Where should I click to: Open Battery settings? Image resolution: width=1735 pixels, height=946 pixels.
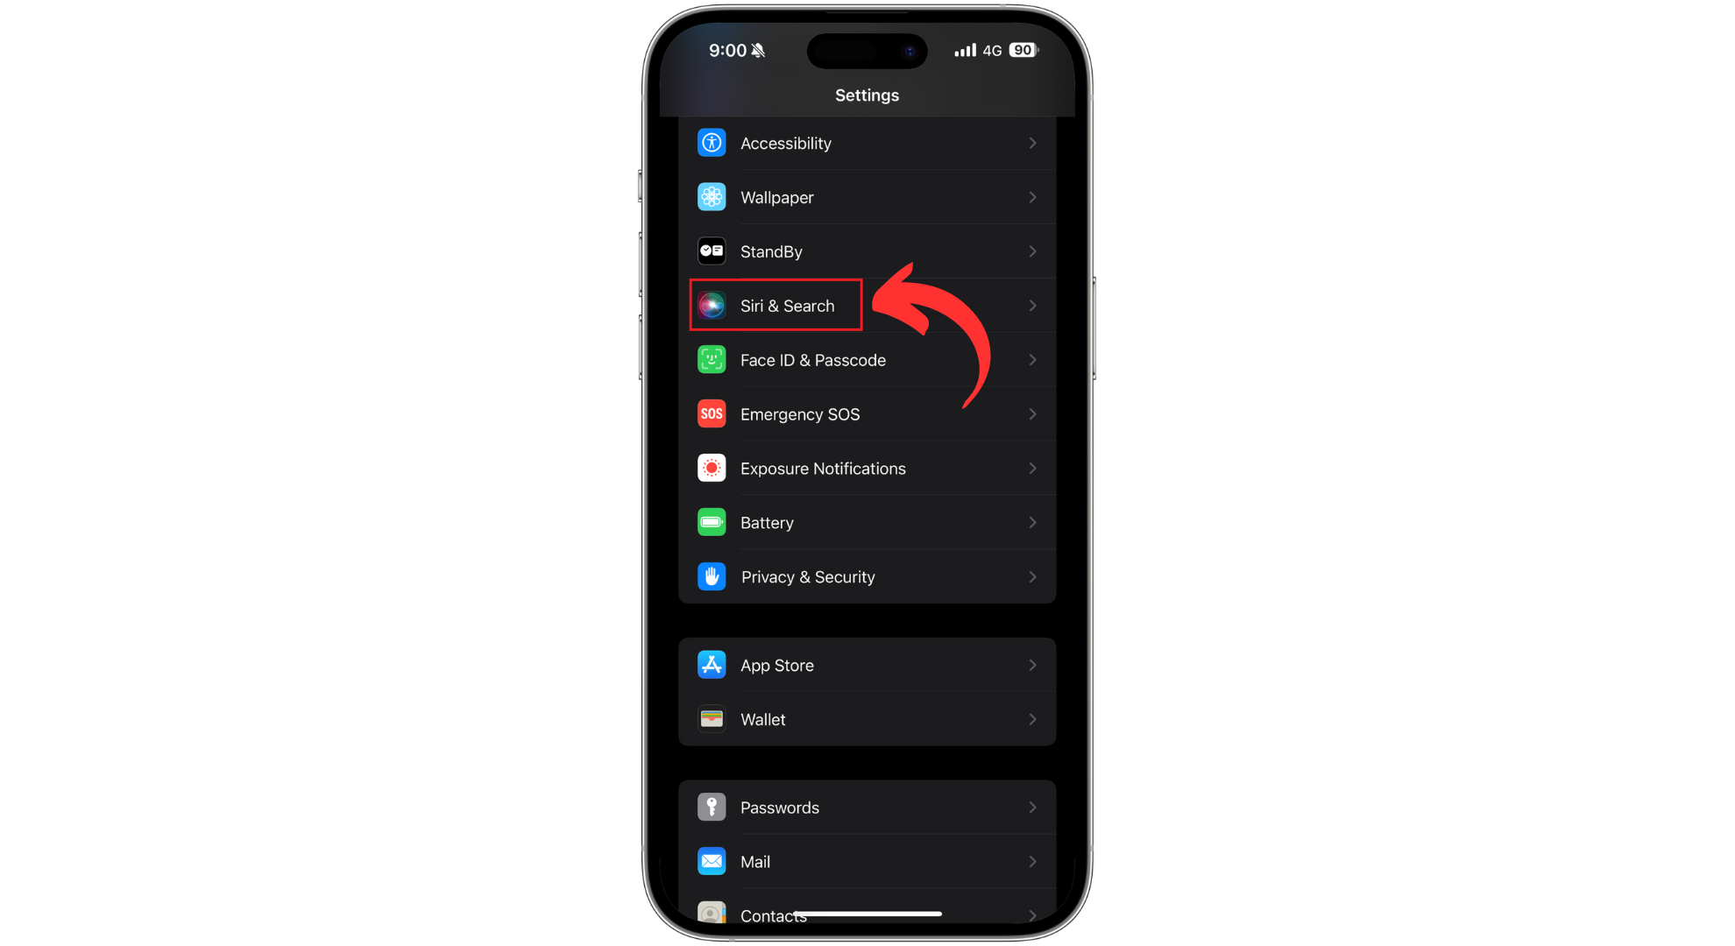tap(867, 522)
